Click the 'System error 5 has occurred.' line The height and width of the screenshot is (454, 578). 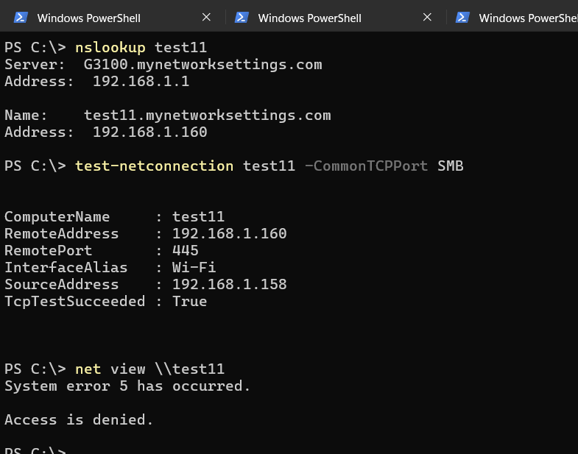[127, 386]
